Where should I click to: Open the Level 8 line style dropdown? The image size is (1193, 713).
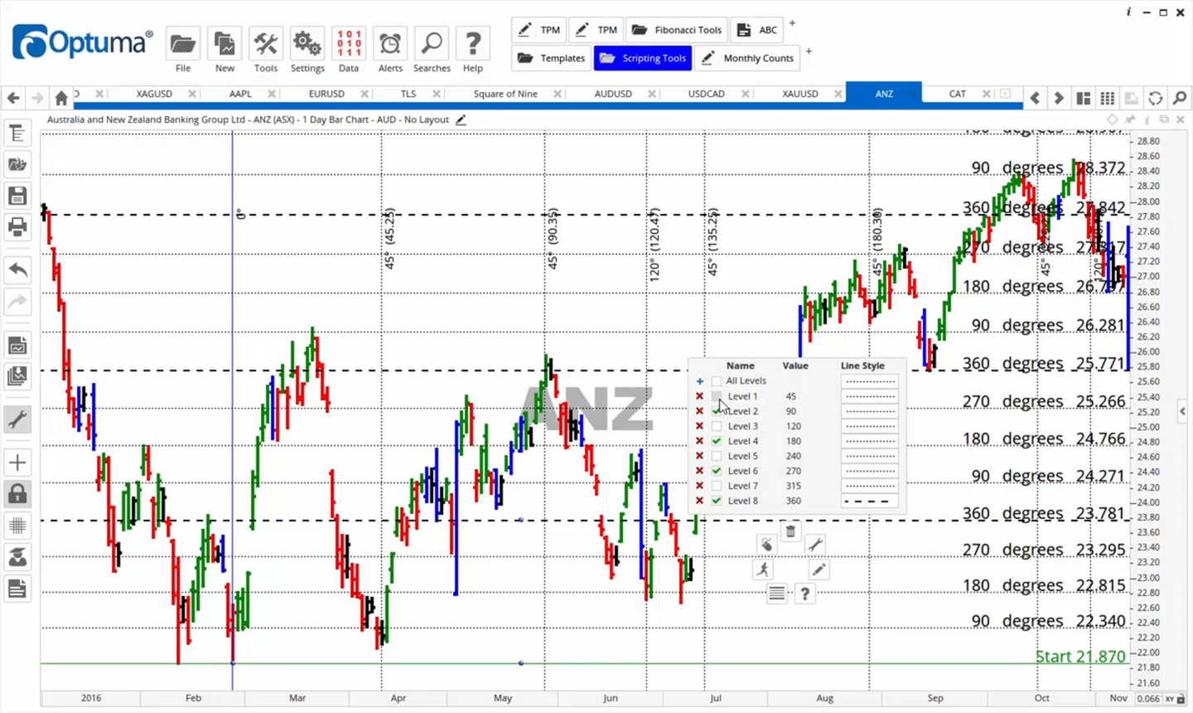click(869, 501)
